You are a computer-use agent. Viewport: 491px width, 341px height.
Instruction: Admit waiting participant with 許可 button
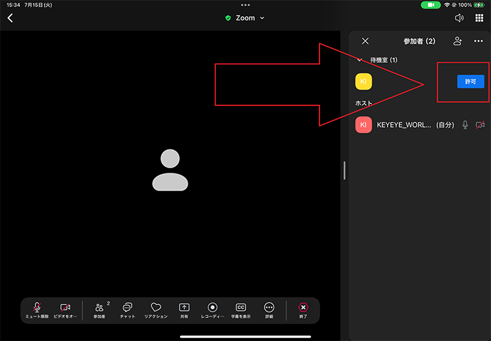pos(470,81)
